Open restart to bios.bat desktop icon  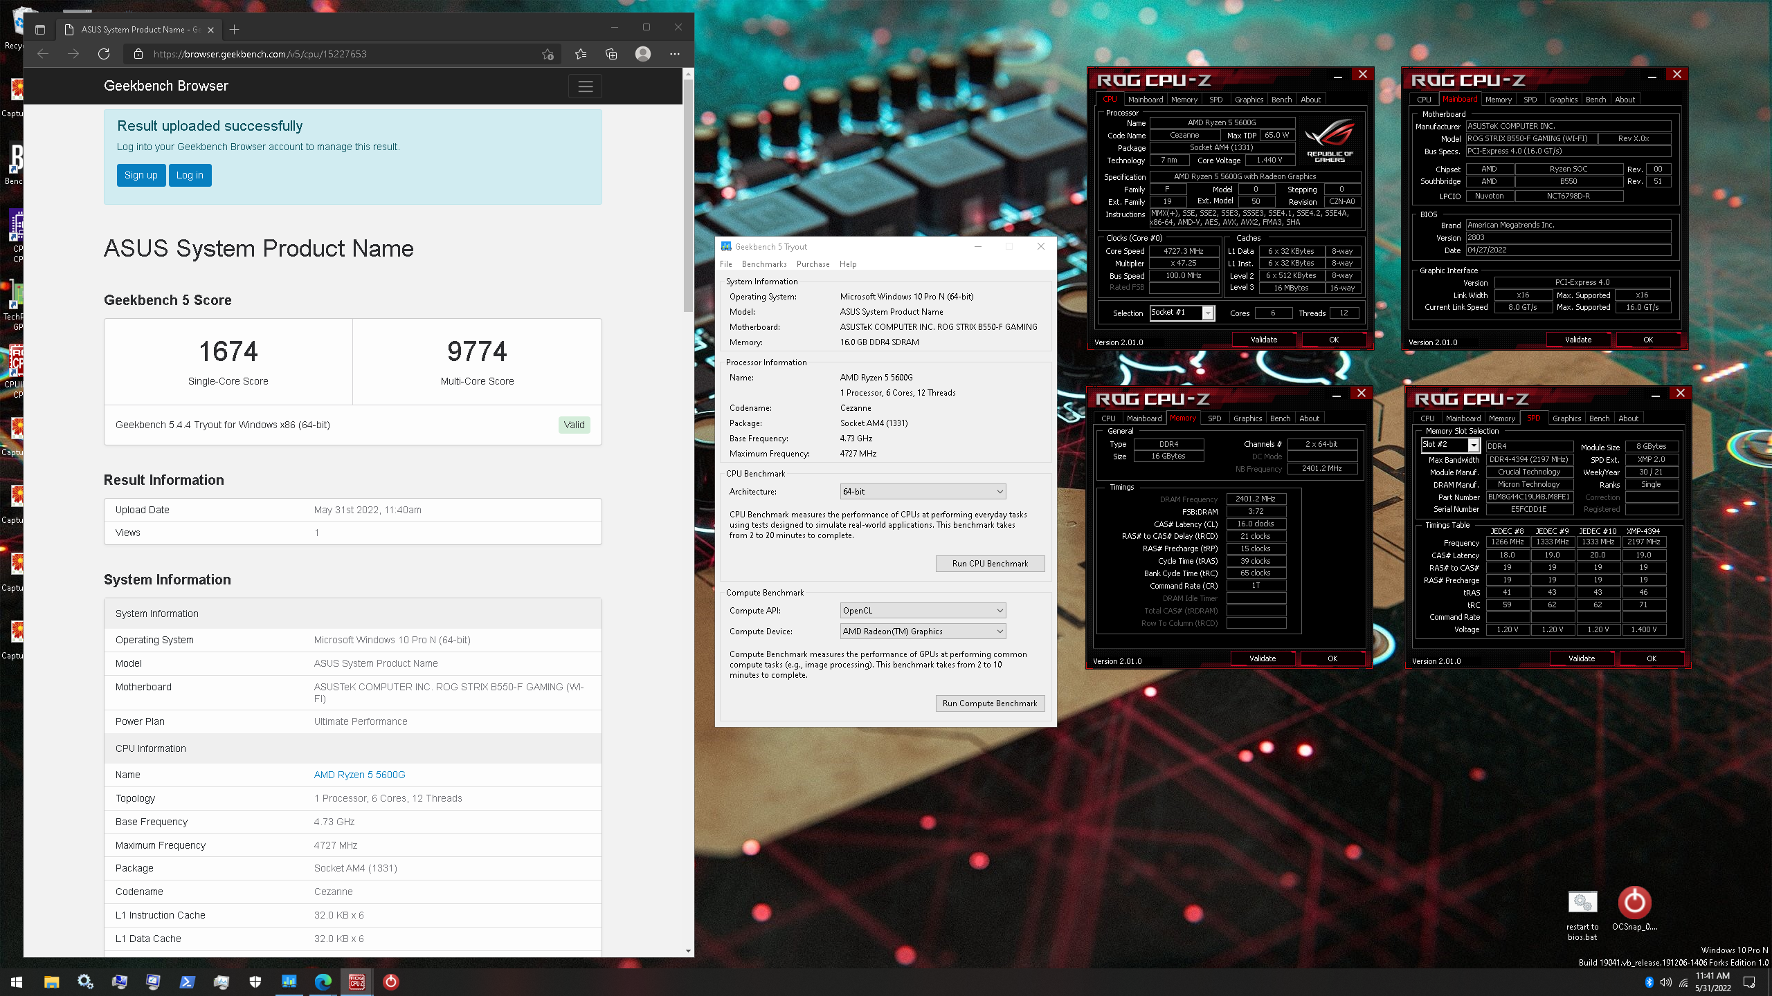tap(1582, 914)
